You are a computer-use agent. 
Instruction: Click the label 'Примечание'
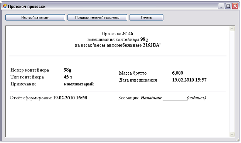(24, 84)
